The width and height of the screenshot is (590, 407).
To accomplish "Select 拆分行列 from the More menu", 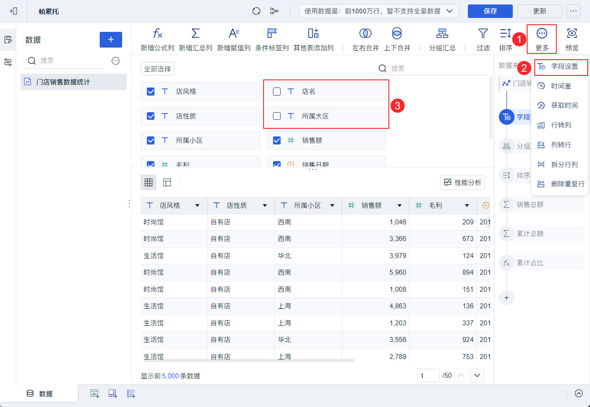I will pos(559,165).
